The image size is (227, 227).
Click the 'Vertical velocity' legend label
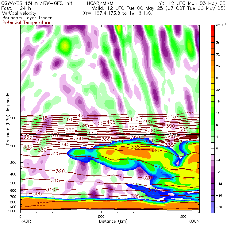tap(19, 13)
